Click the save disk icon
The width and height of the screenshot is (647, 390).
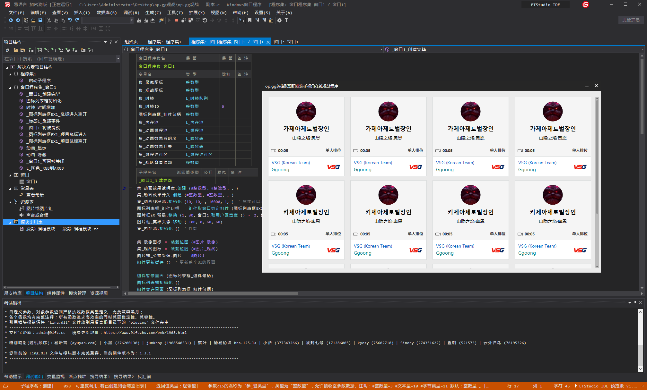click(x=40, y=20)
